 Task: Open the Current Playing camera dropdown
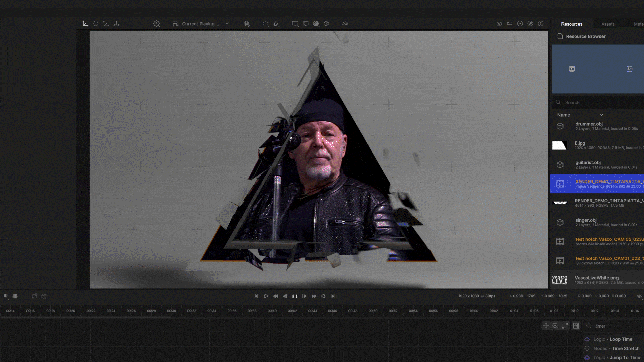point(201,24)
